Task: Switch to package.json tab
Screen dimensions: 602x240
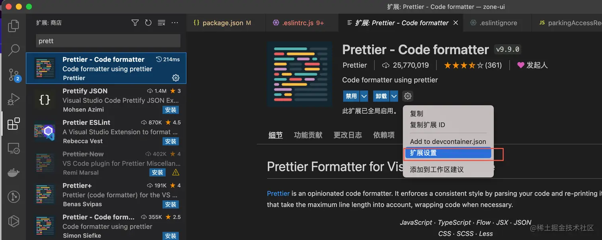Action: click(x=226, y=23)
